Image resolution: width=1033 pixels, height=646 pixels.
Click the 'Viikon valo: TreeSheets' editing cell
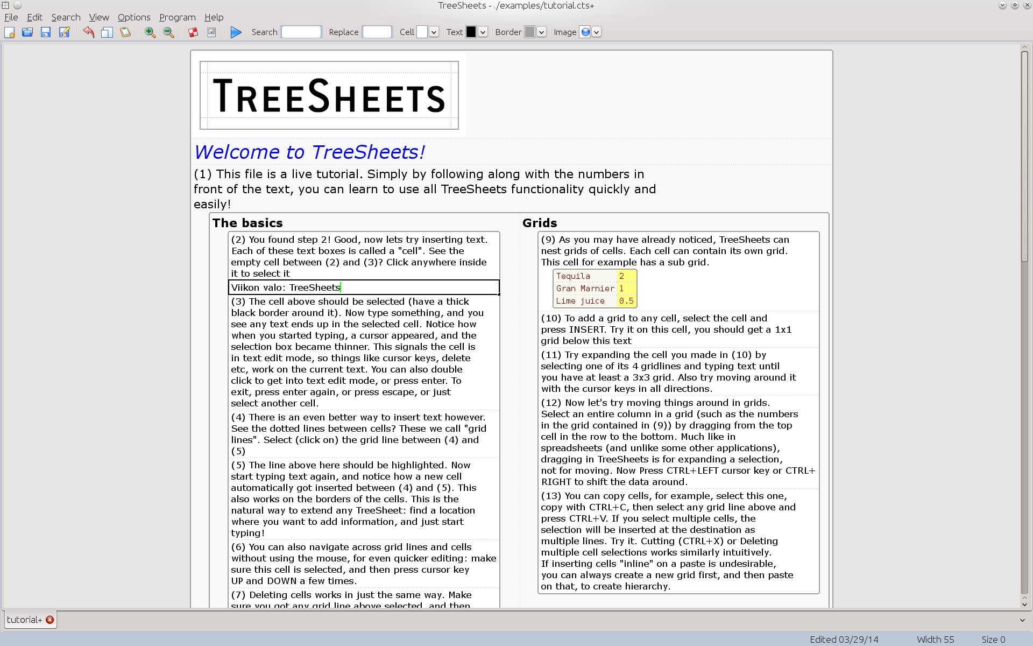(x=364, y=287)
